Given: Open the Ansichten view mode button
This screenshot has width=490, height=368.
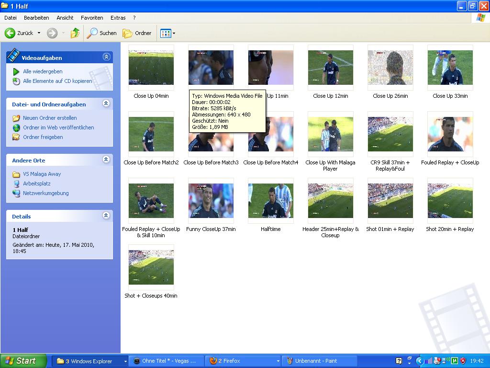Looking at the screenshot, I should 165,33.
